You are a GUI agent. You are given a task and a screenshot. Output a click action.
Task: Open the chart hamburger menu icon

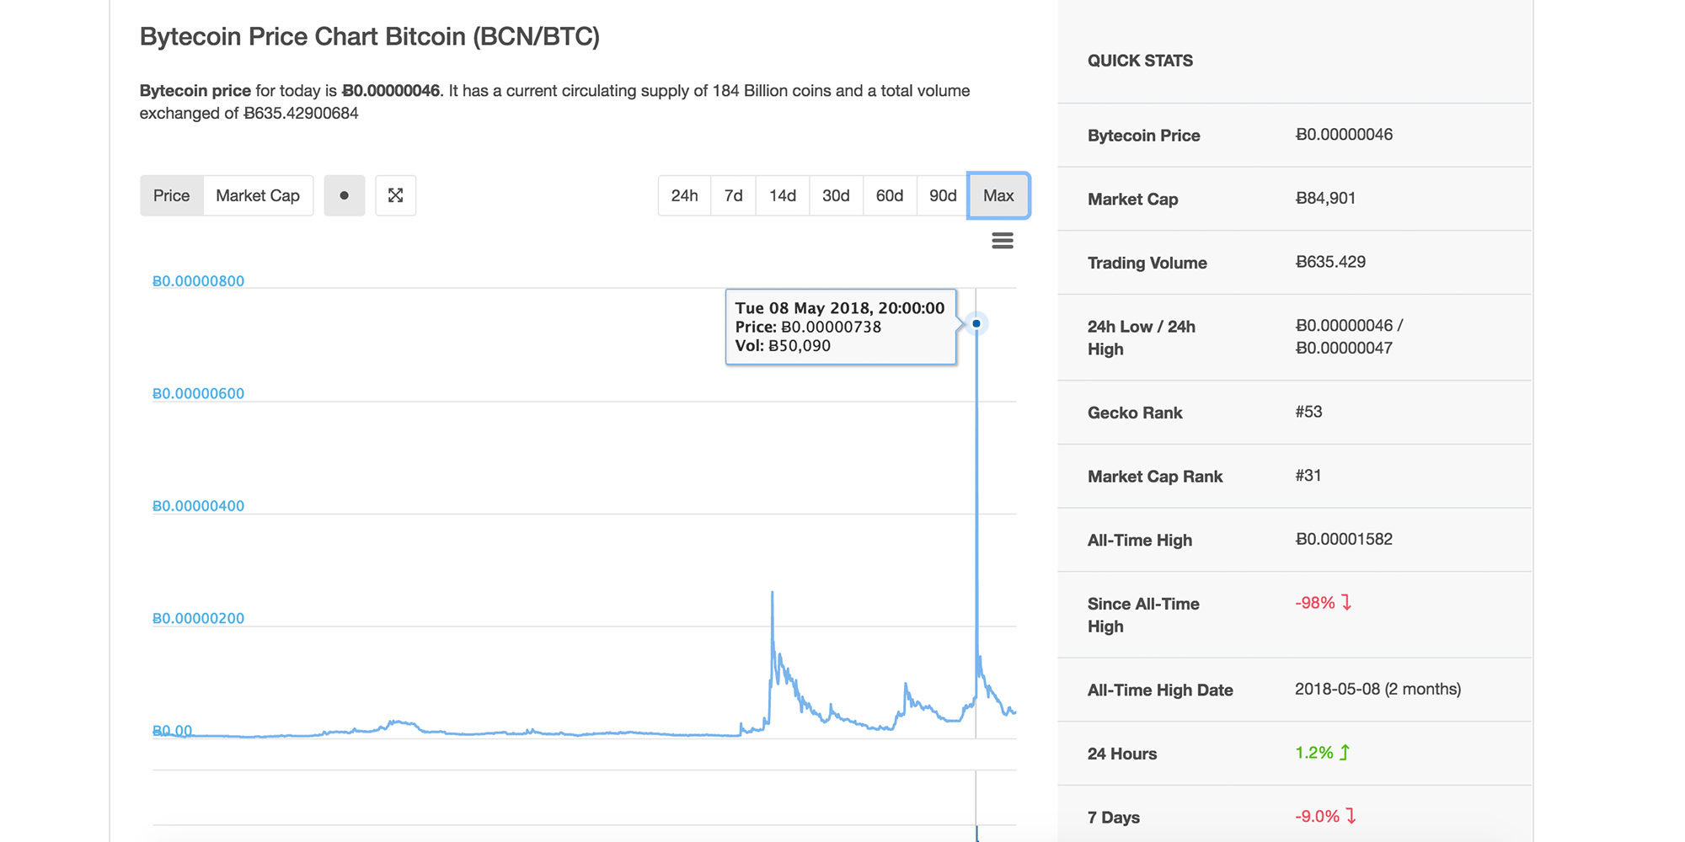tap(1003, 241)
